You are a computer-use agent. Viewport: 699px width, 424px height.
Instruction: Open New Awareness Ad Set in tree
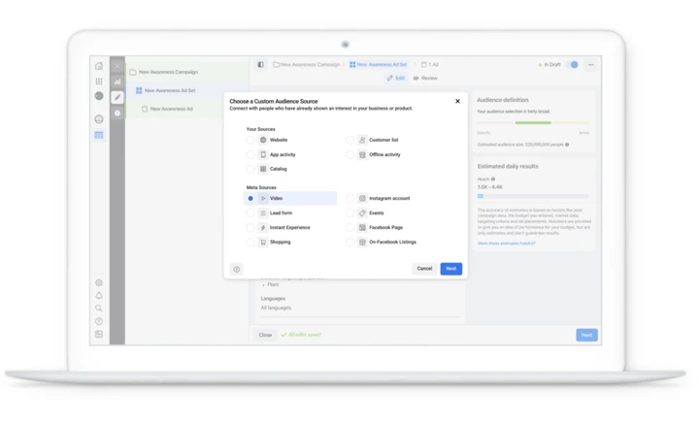click(x=170, y=90)
